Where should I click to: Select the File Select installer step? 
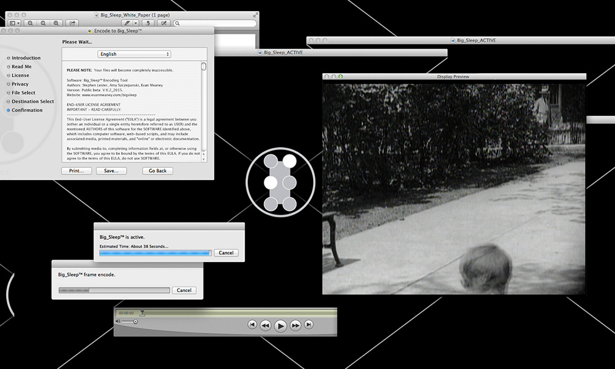pos(21,92)
